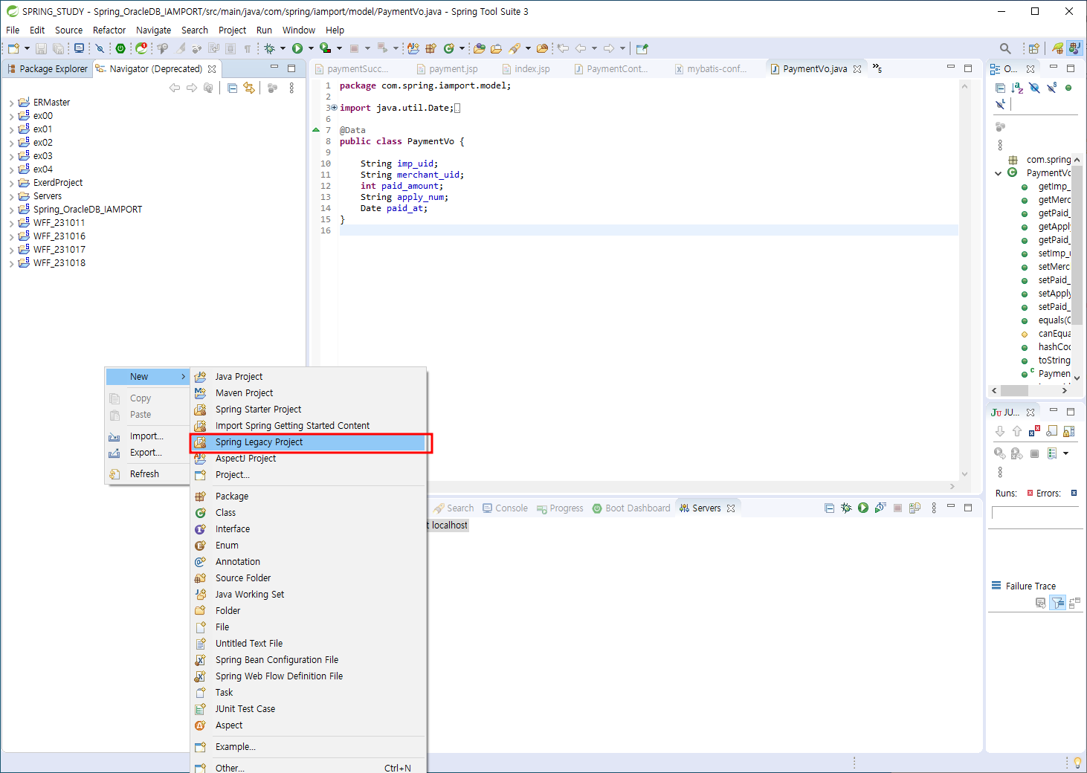This screenshot has height=773, width=1087.
Task: Click the Console tab icon
Action: click(x=487, y=508)
